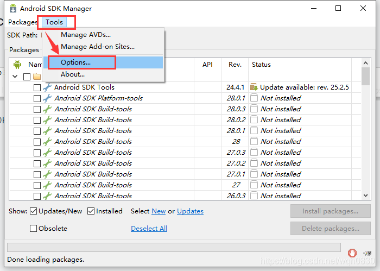
Task: Choose Manage Add-on Sites... entry
Action: (98, 47)
